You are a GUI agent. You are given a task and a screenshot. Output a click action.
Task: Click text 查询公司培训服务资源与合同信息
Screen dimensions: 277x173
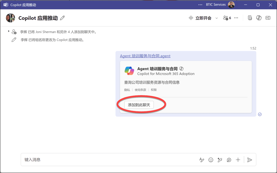(x=152, y=82)
